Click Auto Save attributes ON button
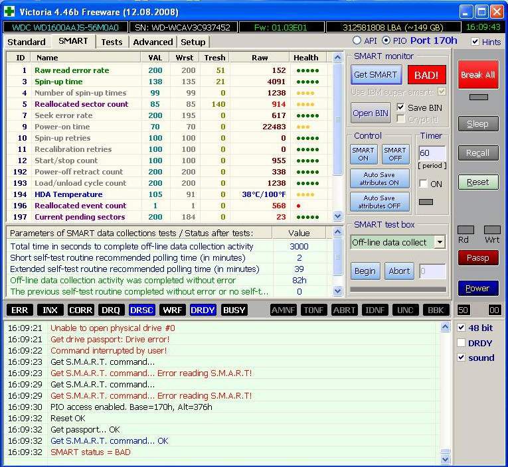Screen dimensions: 508x467 (379, 178)
